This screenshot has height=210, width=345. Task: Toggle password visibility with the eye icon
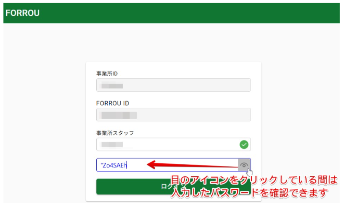pos(244,165)
